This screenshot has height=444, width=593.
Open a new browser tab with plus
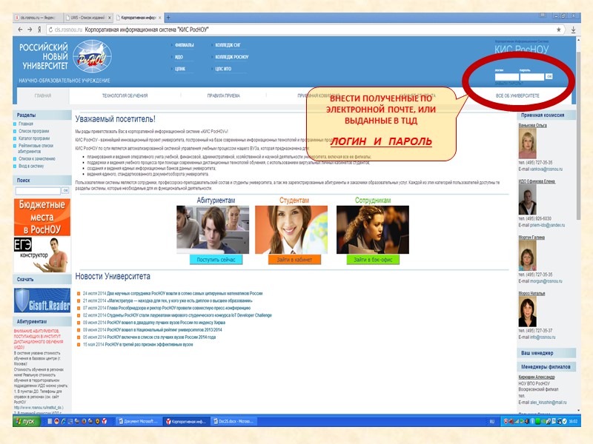pyautogui.click(x=168, y=18)
